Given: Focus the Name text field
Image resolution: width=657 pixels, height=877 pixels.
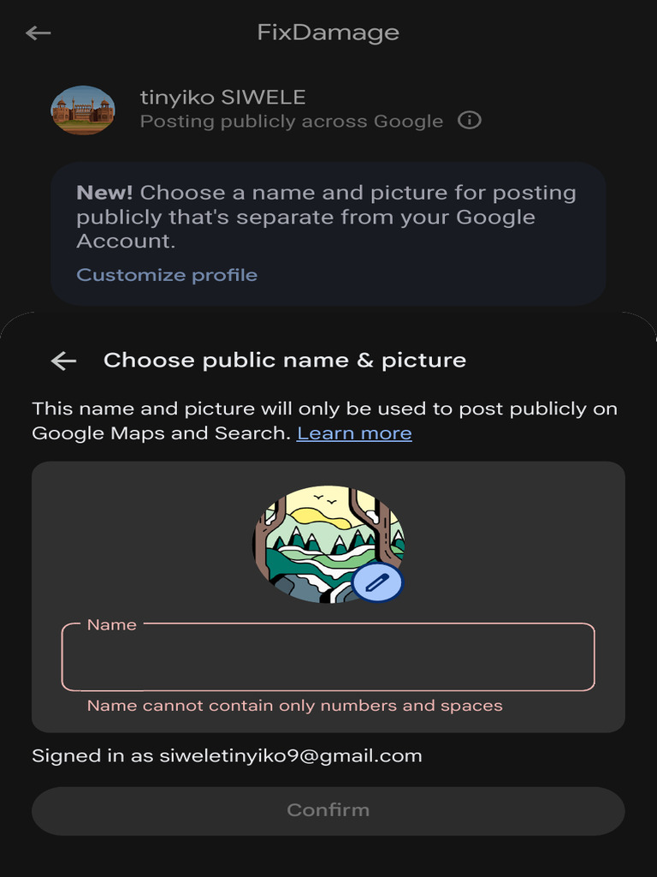Looking at the screenshot, I should pyautogui.click(x=328, y=661).
